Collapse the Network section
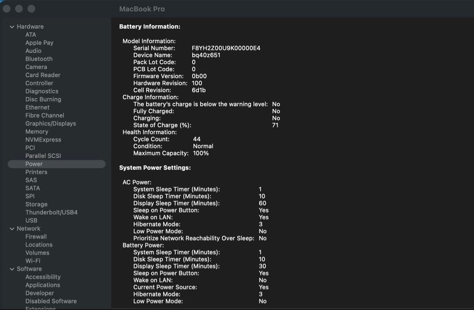The height and width of the screenshot is (310, 474). (12, 228)
